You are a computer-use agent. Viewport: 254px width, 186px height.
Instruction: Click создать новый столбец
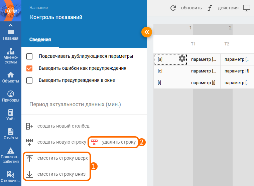coord(63,126)
